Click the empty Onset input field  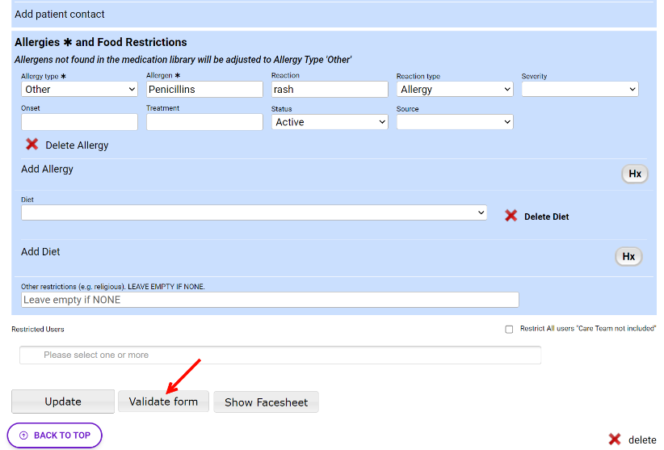(x=79, y=122)
